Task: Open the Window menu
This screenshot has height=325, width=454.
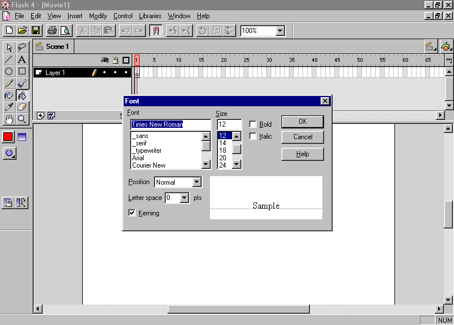Action: point(179,16)
